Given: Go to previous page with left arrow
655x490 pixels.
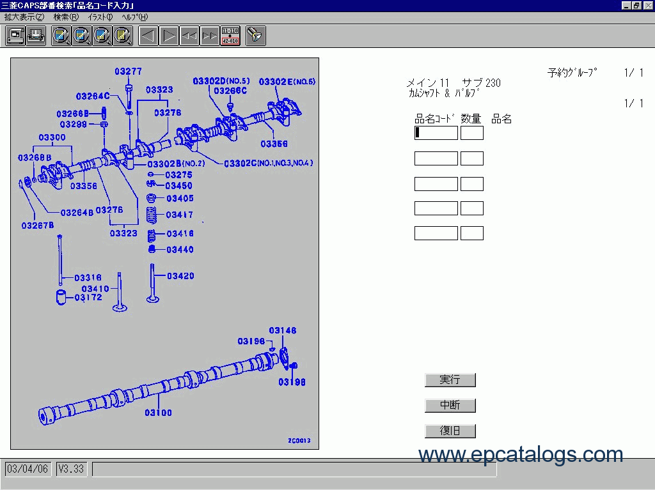Looking at the screenshot, I should point(148,36).
